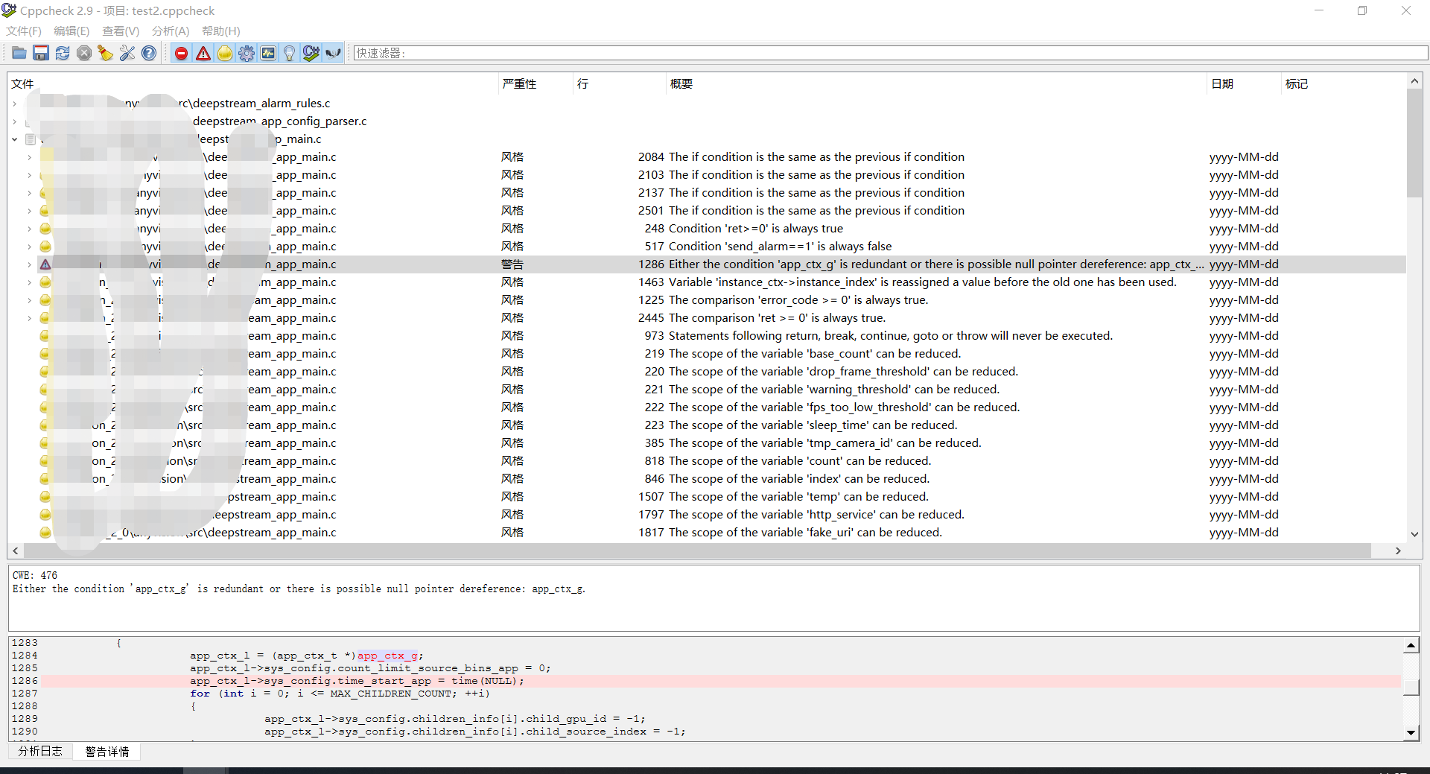Sort by the 概要 column header
The width and height of the screenshot is (1430, 774).
click(x=935, y=83)
